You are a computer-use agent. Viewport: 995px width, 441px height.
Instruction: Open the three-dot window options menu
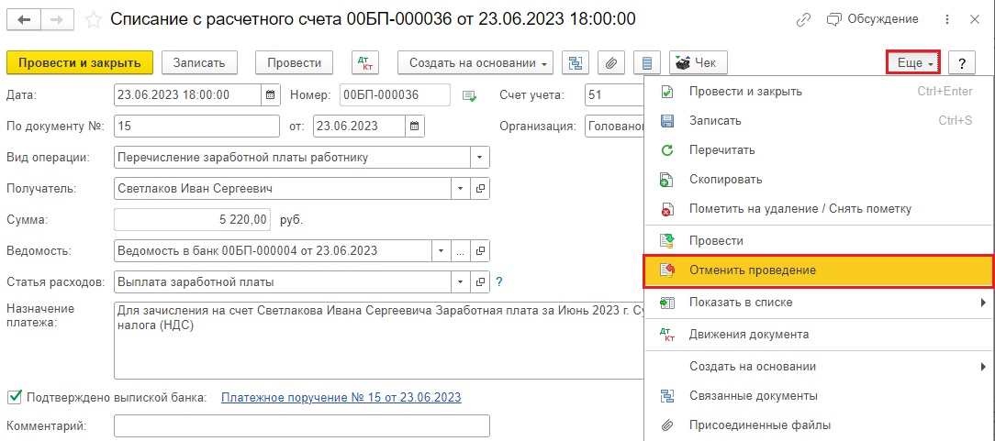[948, 19]
